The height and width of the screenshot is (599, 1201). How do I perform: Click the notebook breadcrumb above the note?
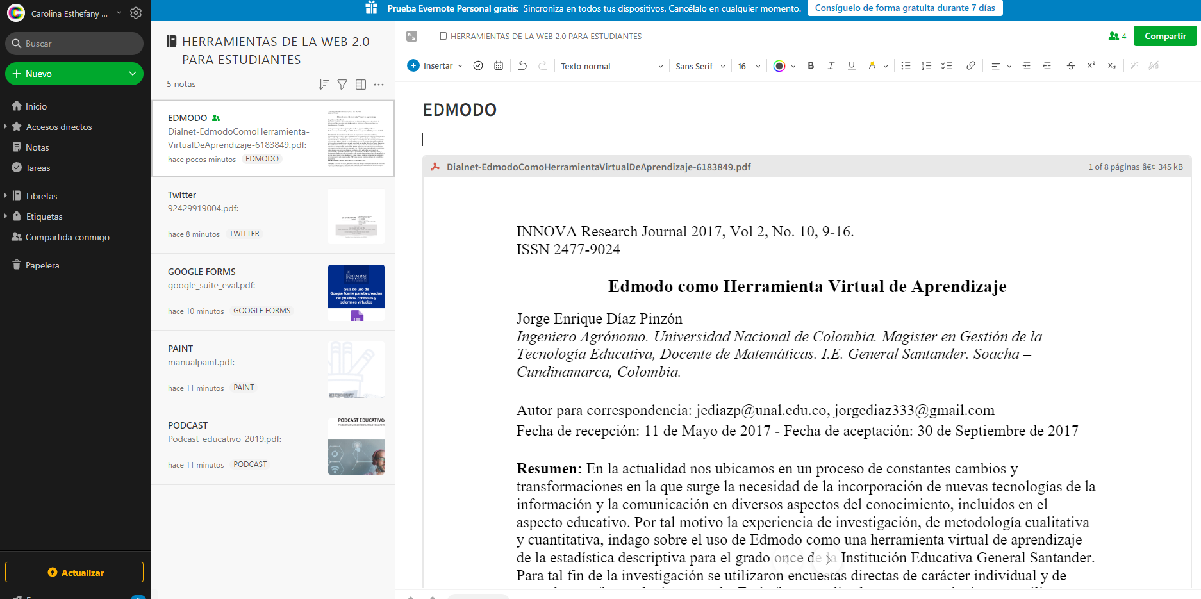coord(540,37)
